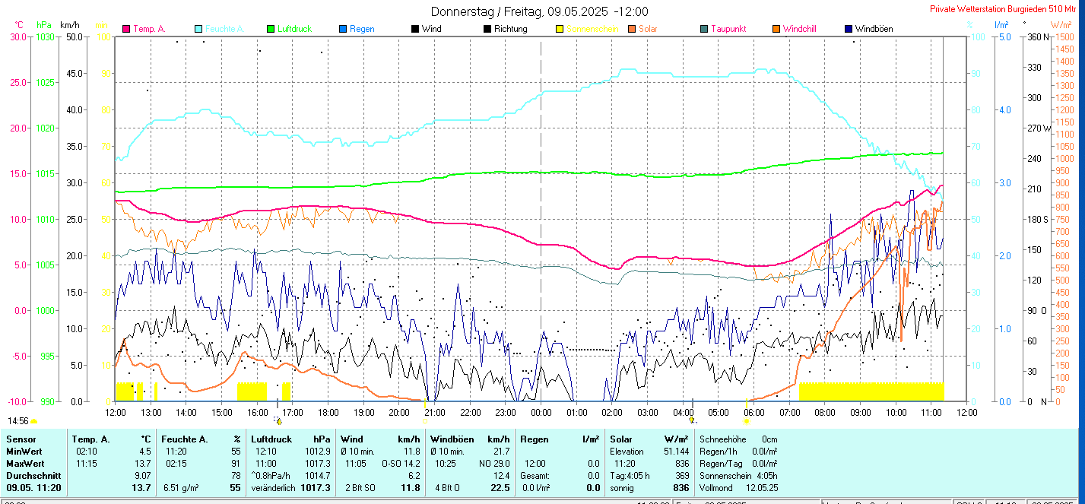Image resolution: width=1085 pixels, height=504 pixels.
Task: Click the 'Luftdruck' legend label
Action: point(295,29)
